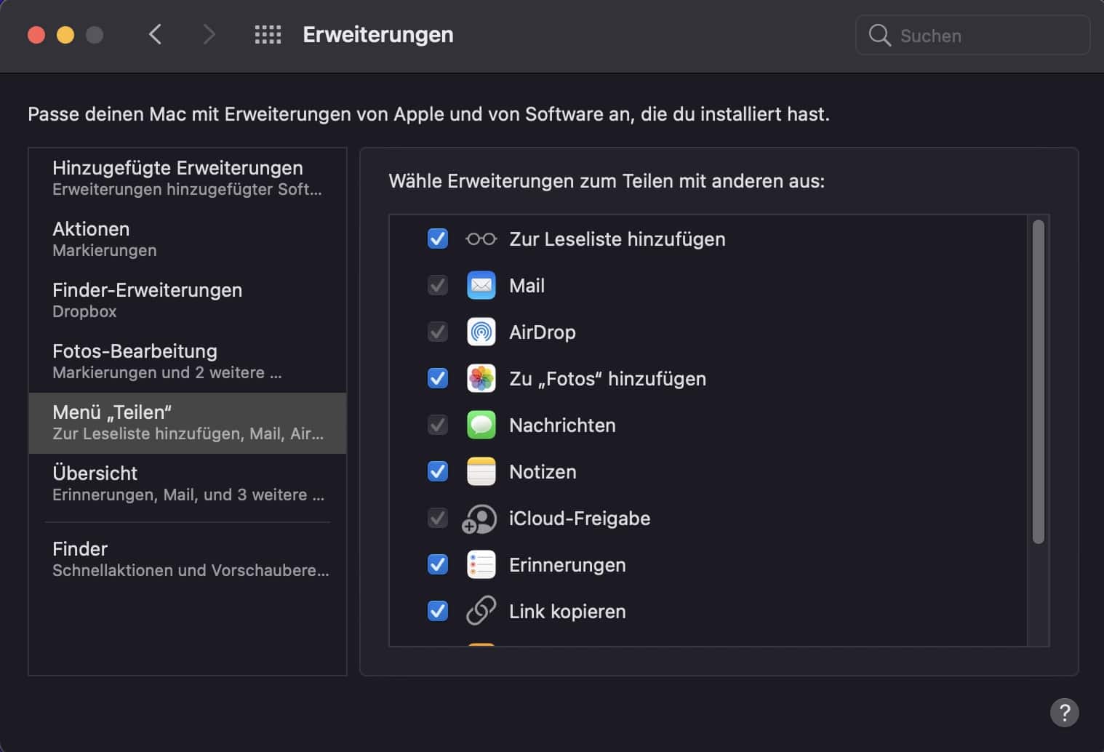
Task: Click the Fotos app icon
Action: [481, 379]
